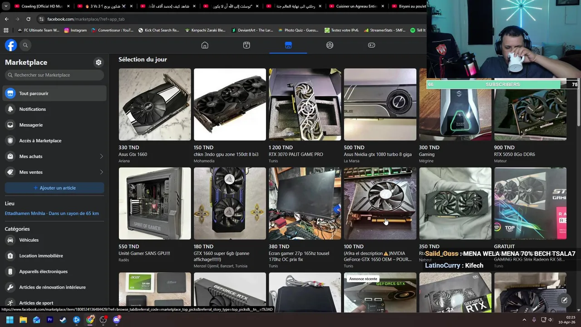581x327 pixels.
Task: Open StreamerStats bookmark
Action: click(384, 30)
